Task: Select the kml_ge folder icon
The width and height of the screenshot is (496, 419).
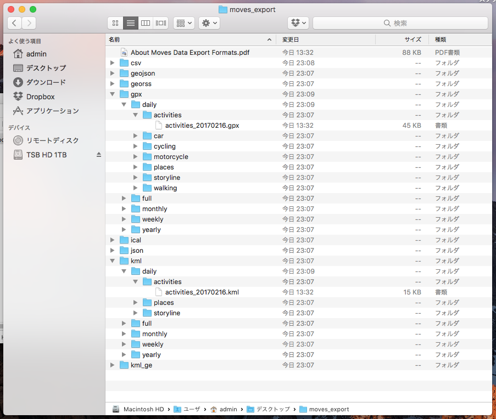Action: coord(124,365)
